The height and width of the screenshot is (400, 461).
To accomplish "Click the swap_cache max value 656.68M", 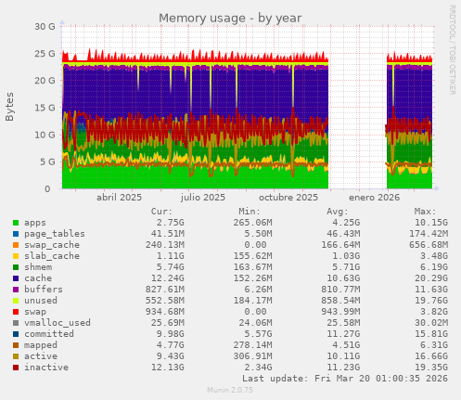I will (429, 245).
